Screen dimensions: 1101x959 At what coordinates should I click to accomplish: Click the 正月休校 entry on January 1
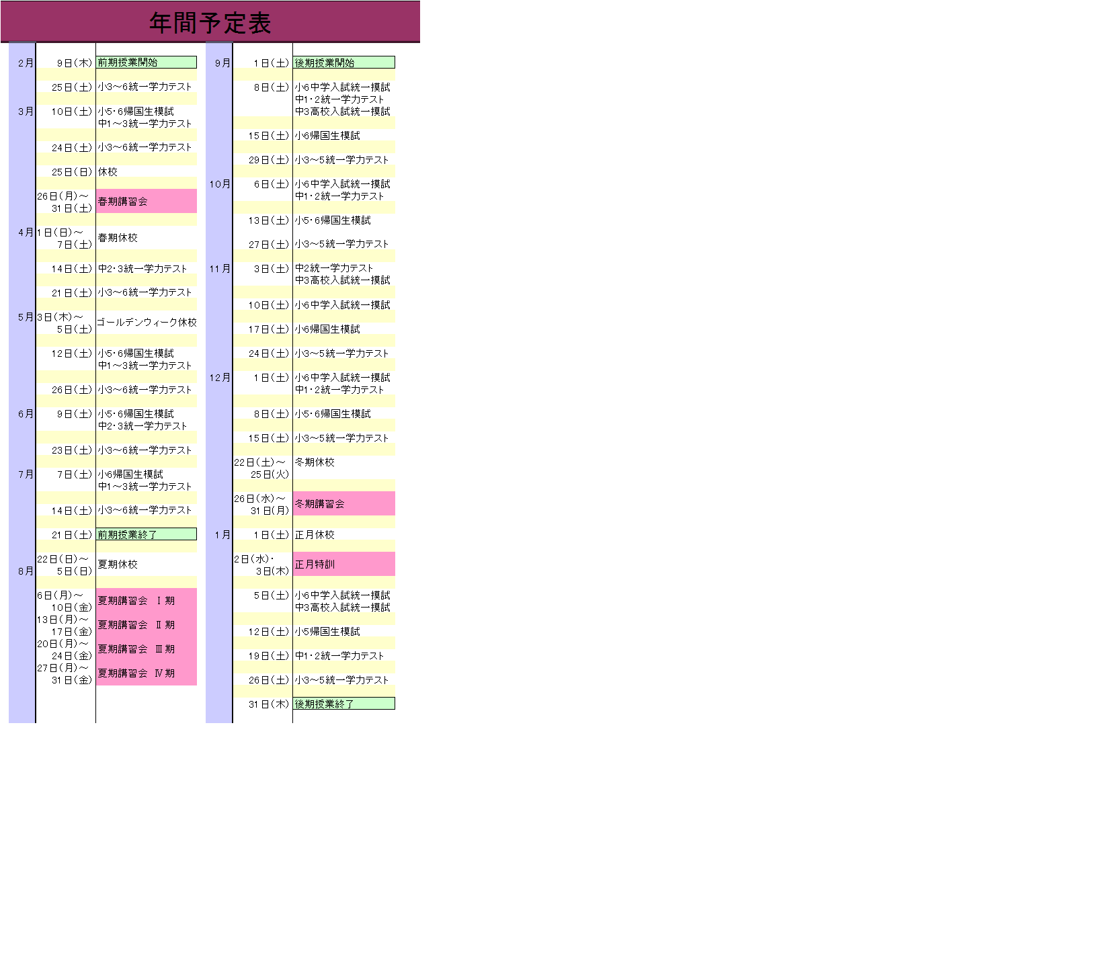click(x=315, y=535)
